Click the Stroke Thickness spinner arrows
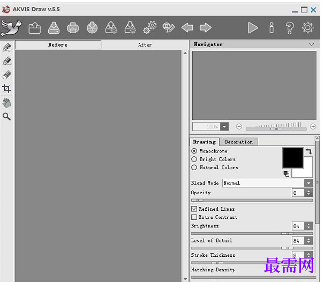The image size is (324, 282). pos(308,255)
